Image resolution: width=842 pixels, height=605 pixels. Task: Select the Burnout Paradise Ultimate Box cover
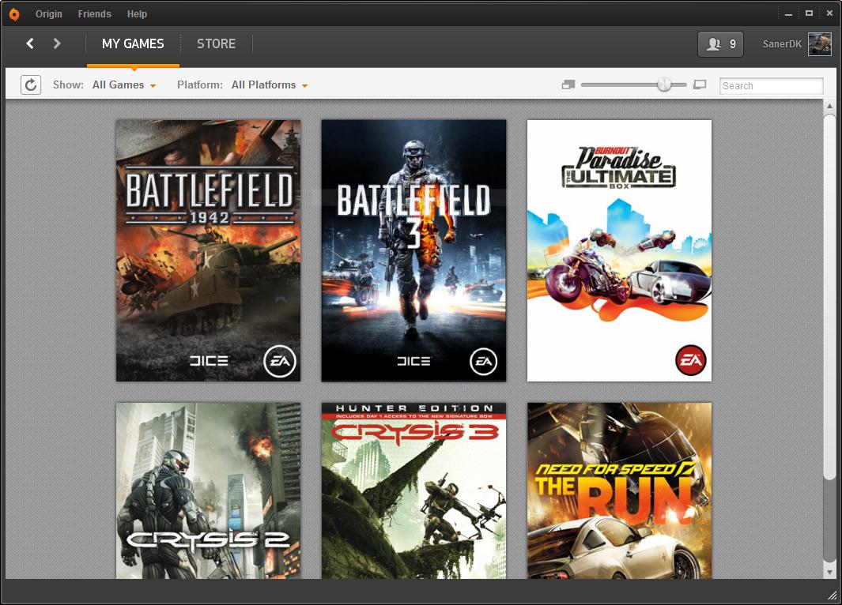point(619,250)
